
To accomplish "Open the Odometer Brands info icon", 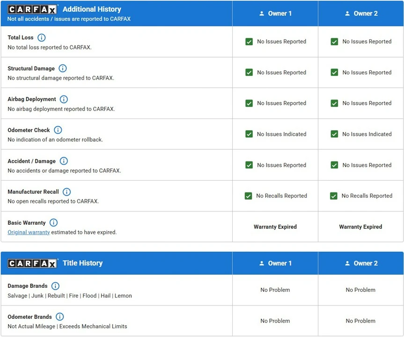I will 60,317.
